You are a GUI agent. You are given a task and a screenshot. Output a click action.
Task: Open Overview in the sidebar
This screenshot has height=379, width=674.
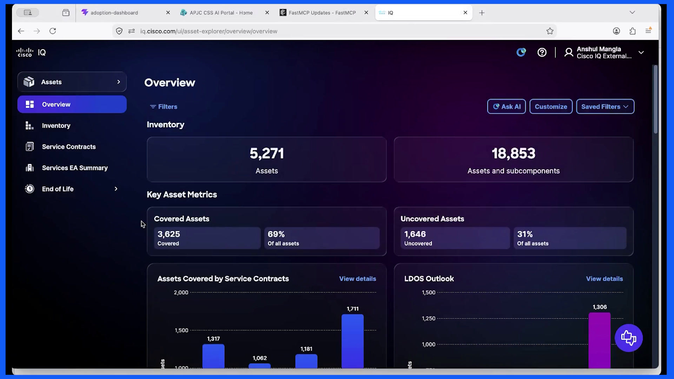coord(72,104)
